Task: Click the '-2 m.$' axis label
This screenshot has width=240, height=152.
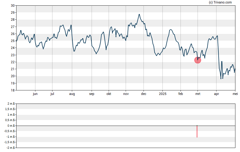Action: (x=11, y=148)
